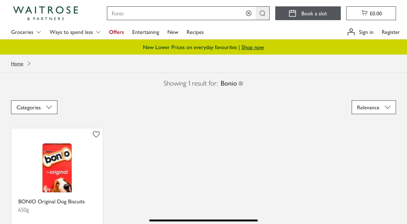
Task: Open the New products section
Action: pyautogui.click(x=173, y=32)
